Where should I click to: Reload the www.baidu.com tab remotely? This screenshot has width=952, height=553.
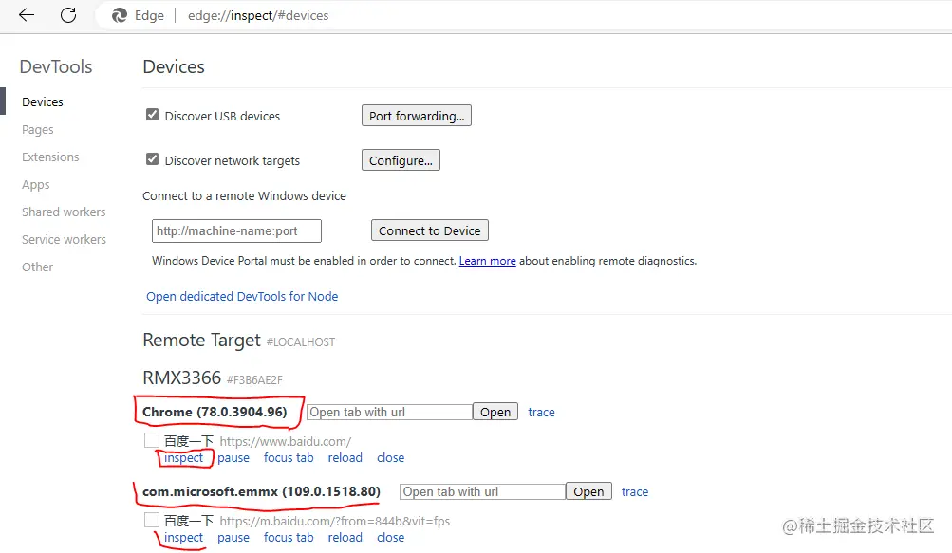(345, 458)
